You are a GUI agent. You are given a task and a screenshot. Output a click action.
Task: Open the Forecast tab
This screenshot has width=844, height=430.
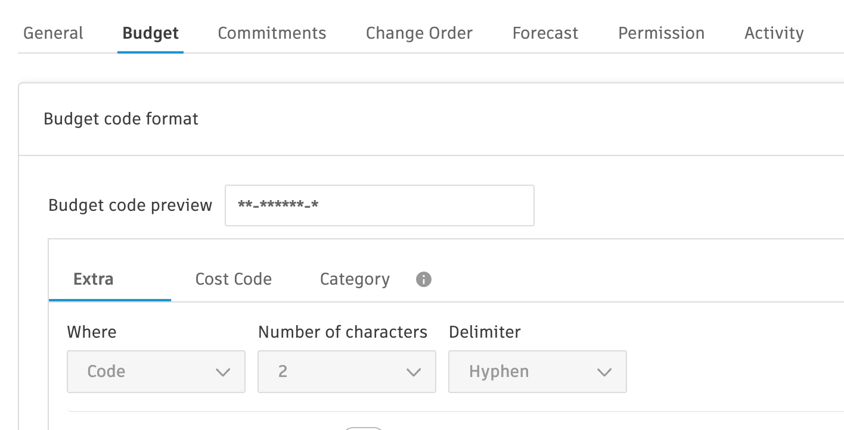click(545, 33)
